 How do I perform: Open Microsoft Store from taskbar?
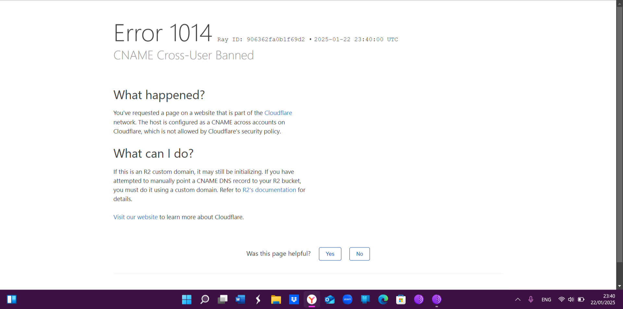click(x=401, y=300)
